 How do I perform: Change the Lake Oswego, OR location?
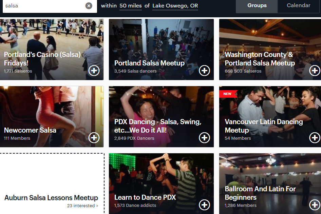click(x=175, y=6)
